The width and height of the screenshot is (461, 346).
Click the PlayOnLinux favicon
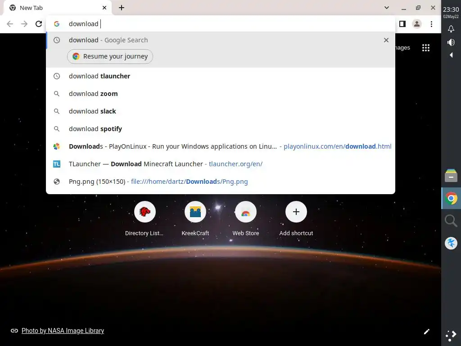tap(57, 146)
